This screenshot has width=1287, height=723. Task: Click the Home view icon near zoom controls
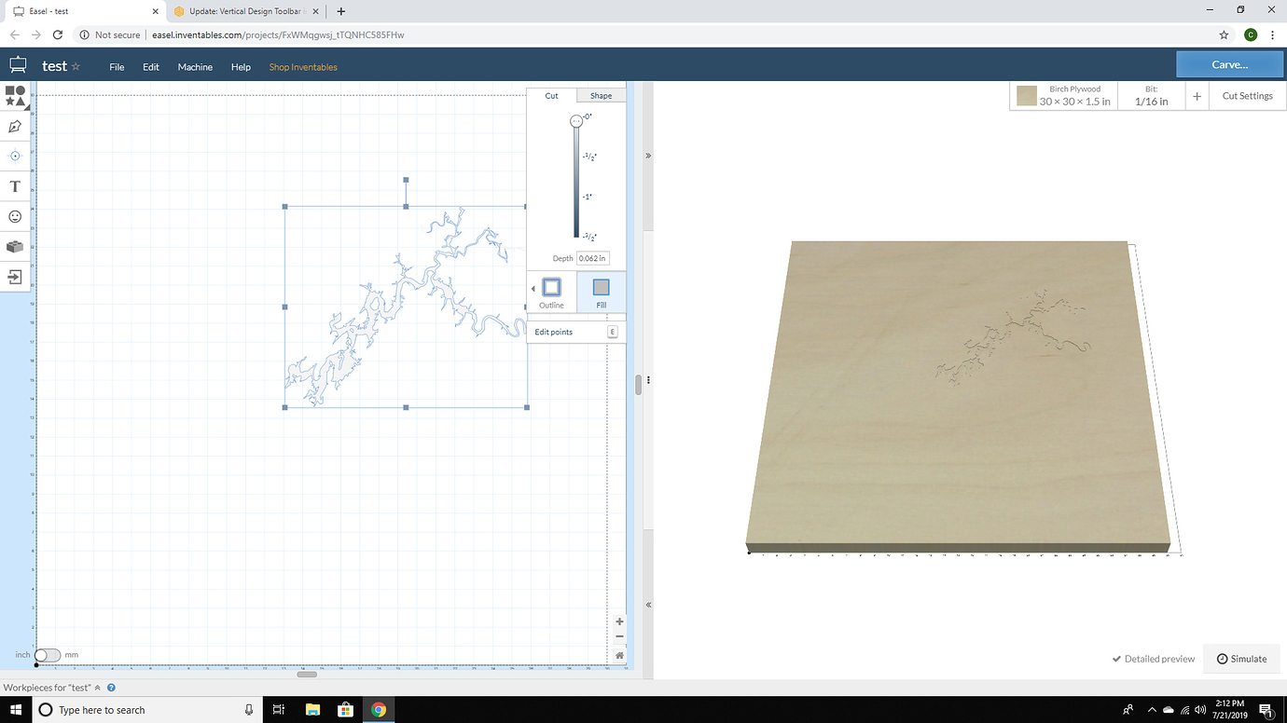pos(619,655)
